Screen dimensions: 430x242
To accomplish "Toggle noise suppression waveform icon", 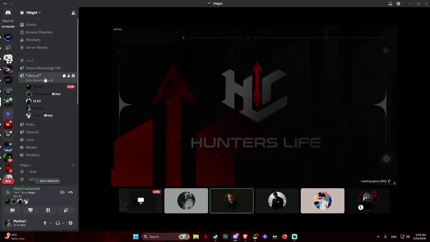I will pyautogui.click(x=62, y=192).
